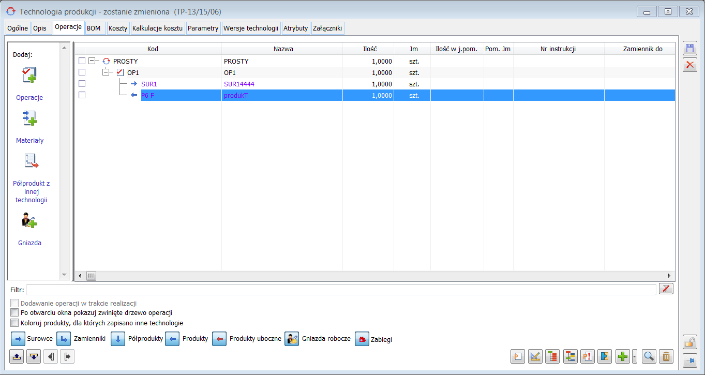Click the red X cancel icon

tap(690, 65)
